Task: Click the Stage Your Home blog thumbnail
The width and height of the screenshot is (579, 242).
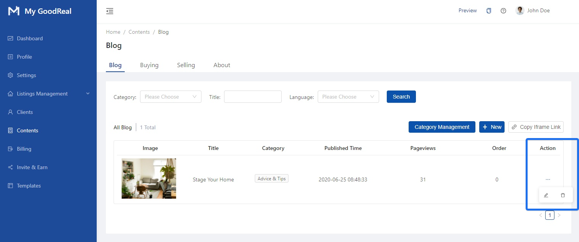Action: tap(149, 178)
